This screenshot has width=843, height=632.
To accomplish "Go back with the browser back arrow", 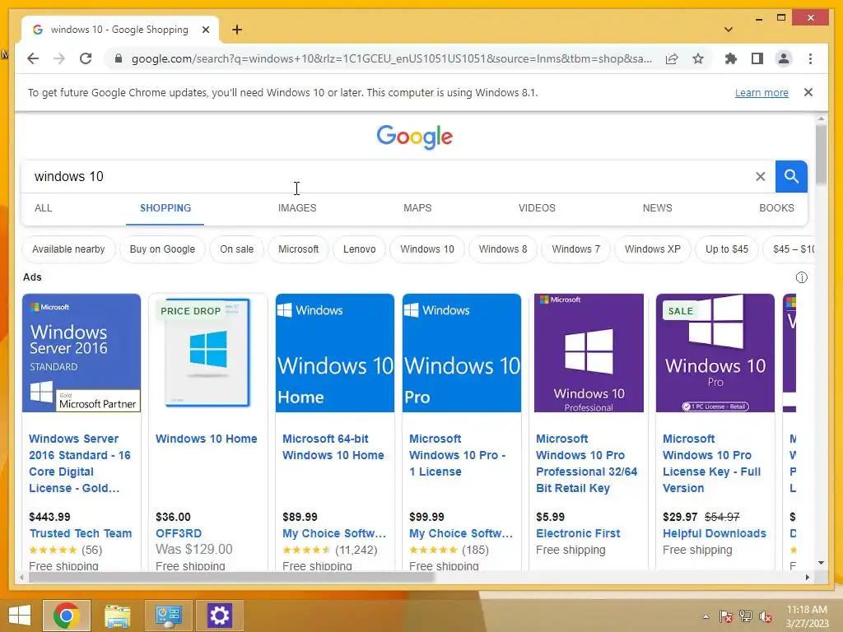I will coord(33,58).
